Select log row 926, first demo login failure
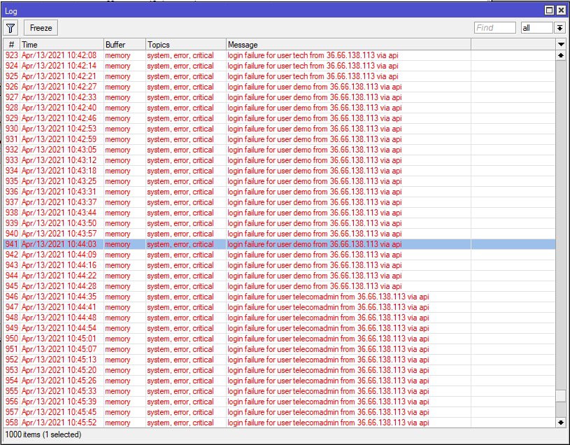The image size is (570, 445). point(279,87)
